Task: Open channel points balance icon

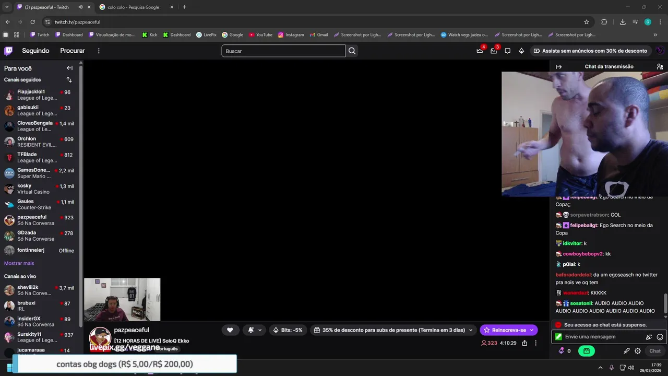Action: (x=562, y=351)
